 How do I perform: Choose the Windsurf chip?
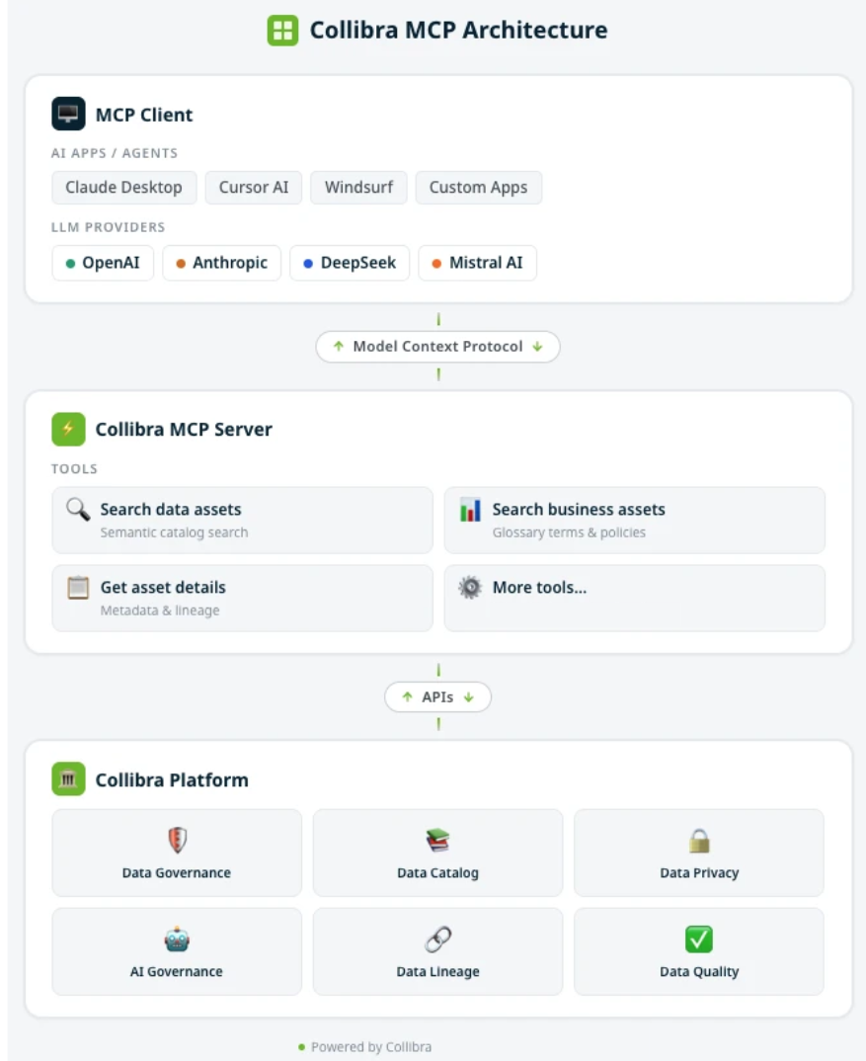358,188
